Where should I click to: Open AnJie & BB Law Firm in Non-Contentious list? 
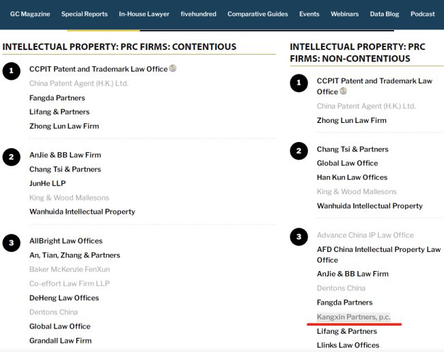pos(353,274)
